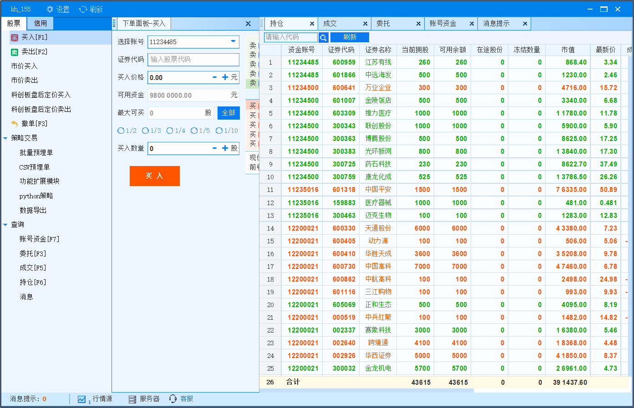Click the 全部 button for max quantity
This screenshot has width=634, height=408.
tap(228, 113)
